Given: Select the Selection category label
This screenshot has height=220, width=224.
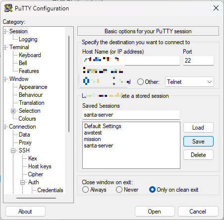Looking at the screenshot, I should click(x=30, y=111).
